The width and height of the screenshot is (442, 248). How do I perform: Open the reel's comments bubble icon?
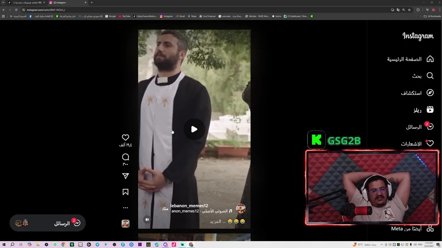[126, 157]
